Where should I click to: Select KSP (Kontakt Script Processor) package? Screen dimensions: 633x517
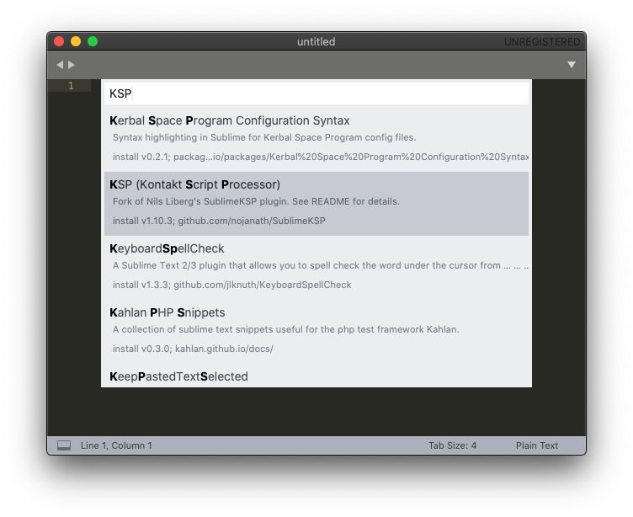[x=195, y=184]
